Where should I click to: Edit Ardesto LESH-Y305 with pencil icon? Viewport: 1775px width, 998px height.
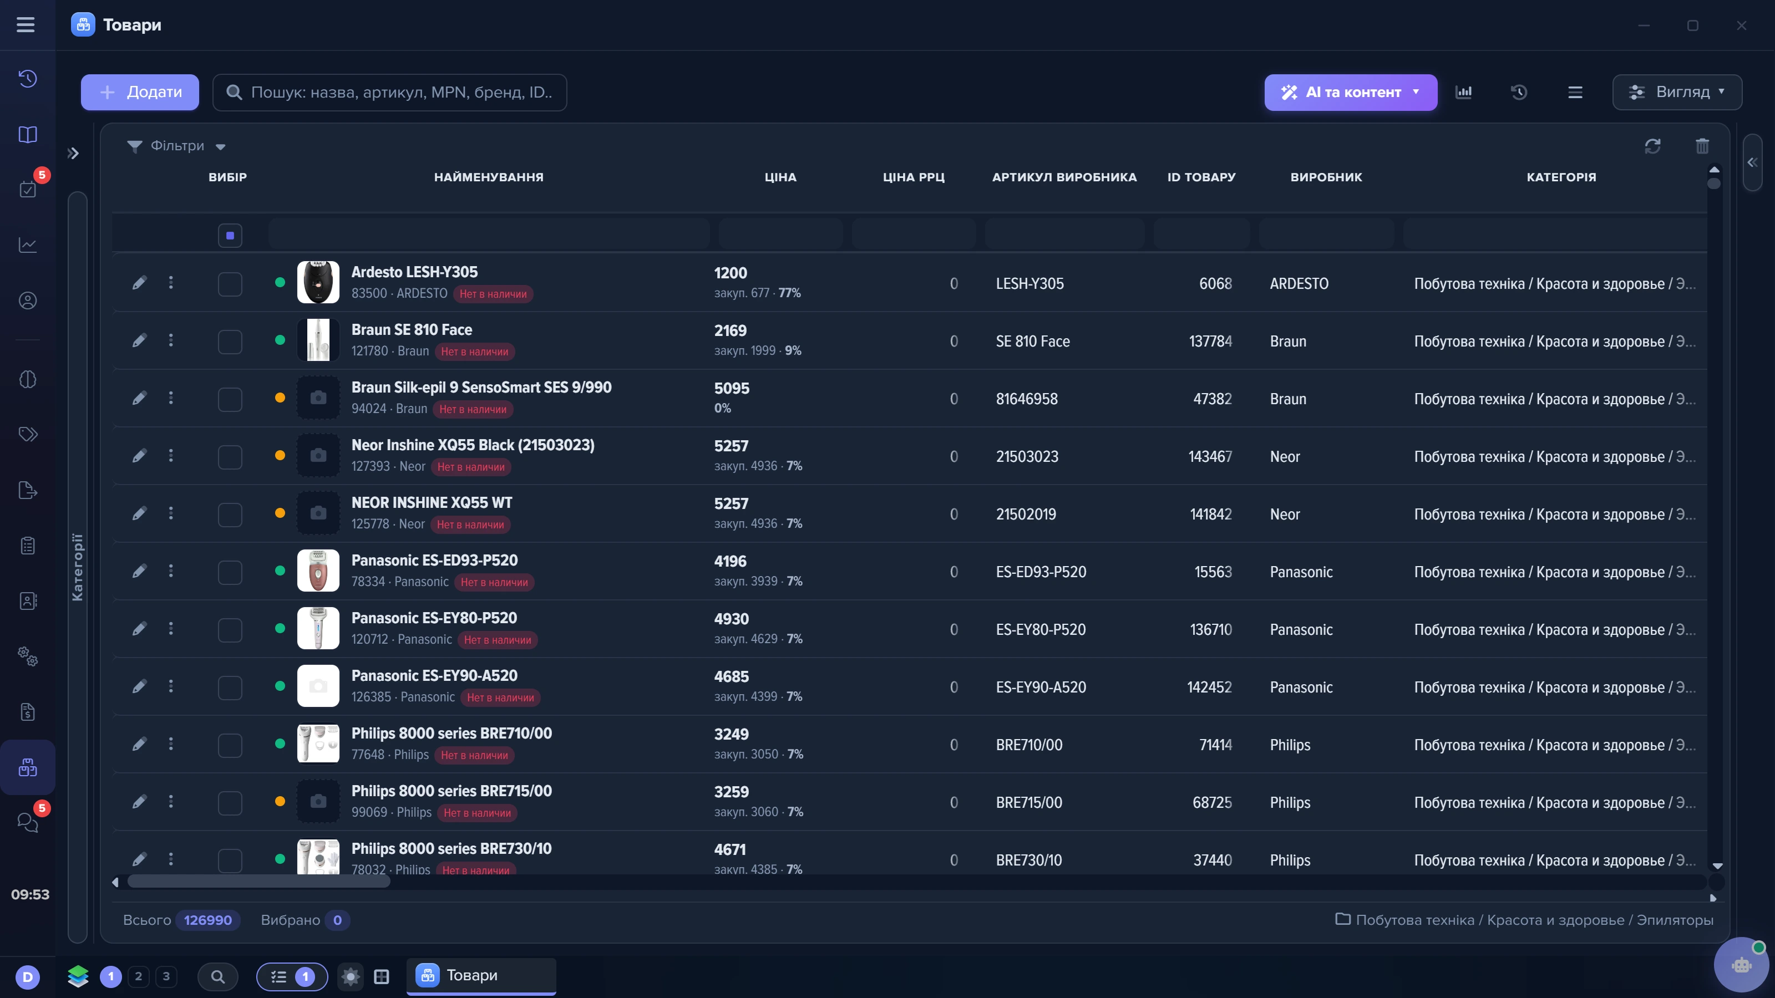coord(139,282)
